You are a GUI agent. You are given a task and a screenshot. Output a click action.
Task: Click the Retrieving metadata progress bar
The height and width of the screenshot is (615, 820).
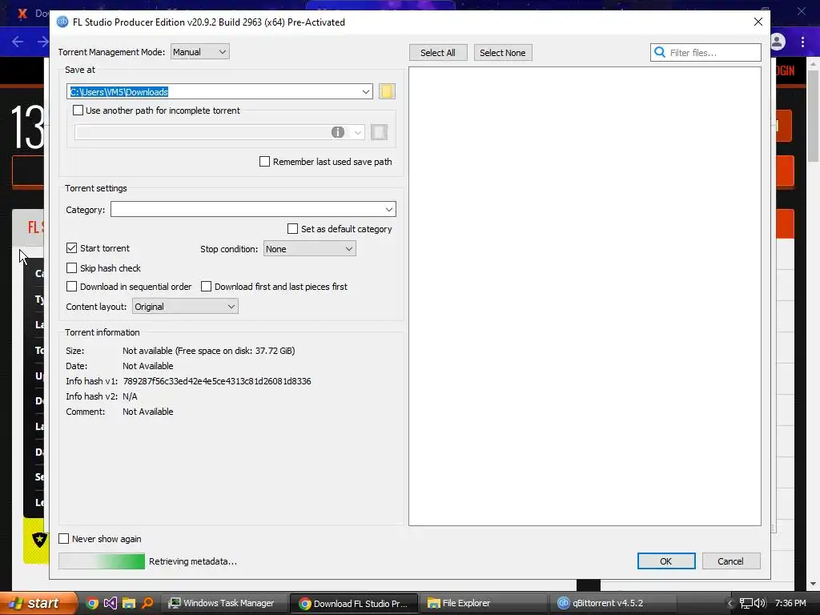click(102, 561)
